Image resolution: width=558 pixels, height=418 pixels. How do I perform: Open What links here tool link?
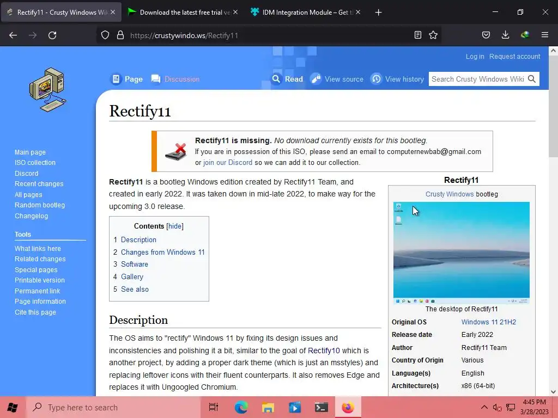pyautogui.click(x=38, y=248)
